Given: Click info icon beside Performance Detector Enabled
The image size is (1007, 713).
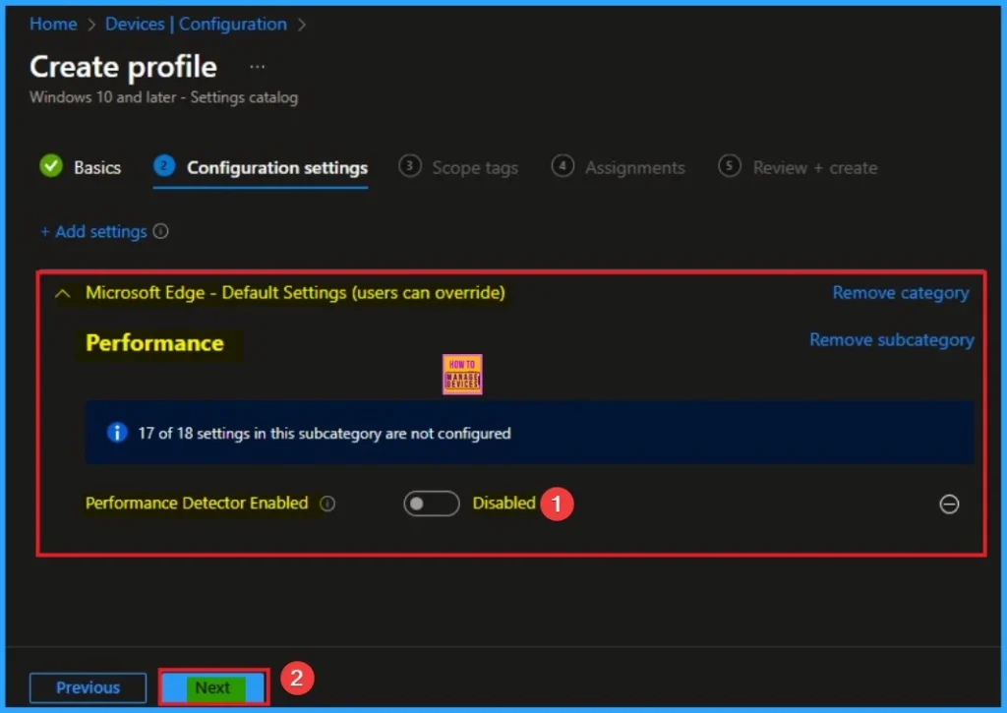Looking at the screenshot, I should tap(327, 504).
